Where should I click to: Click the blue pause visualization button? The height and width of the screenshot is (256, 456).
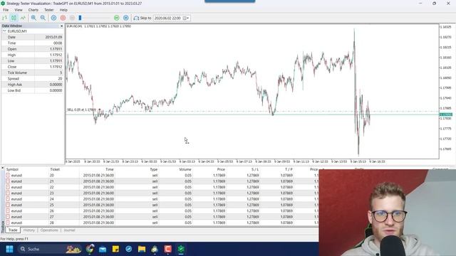[54, 18]
